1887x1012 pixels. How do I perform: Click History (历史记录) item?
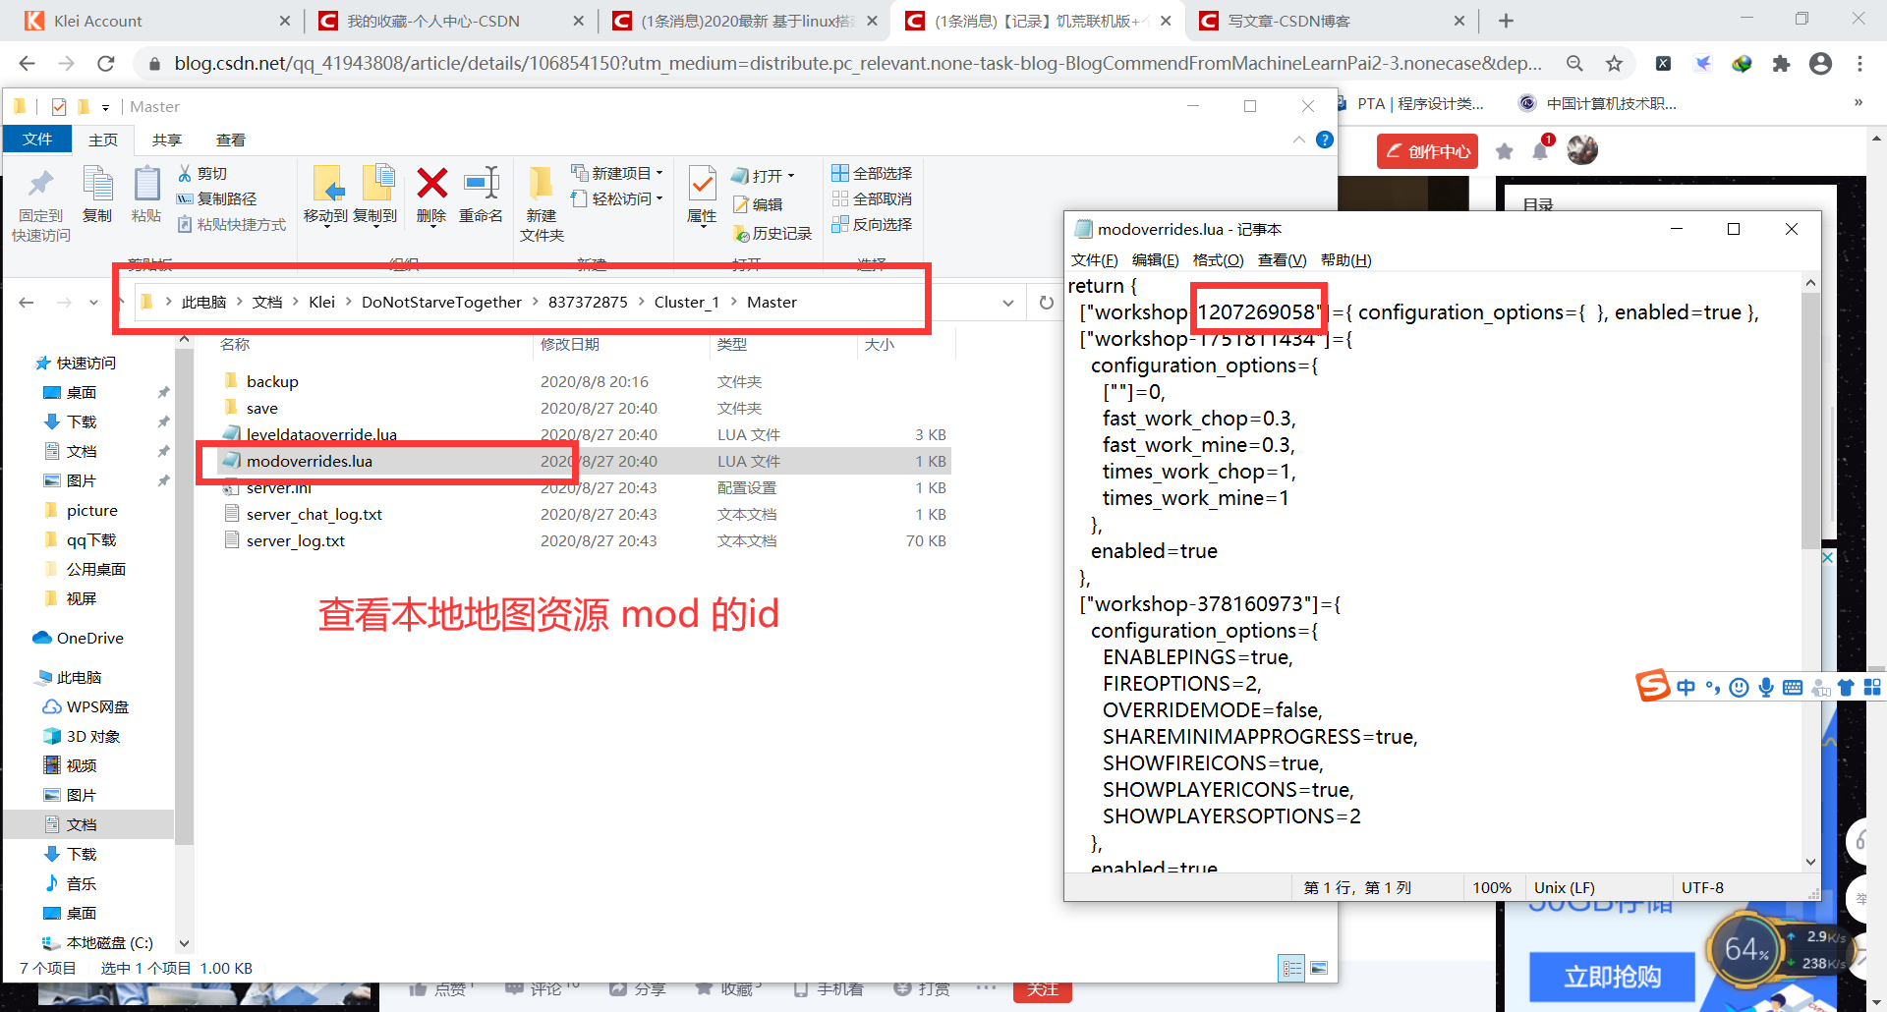[772, 233]
